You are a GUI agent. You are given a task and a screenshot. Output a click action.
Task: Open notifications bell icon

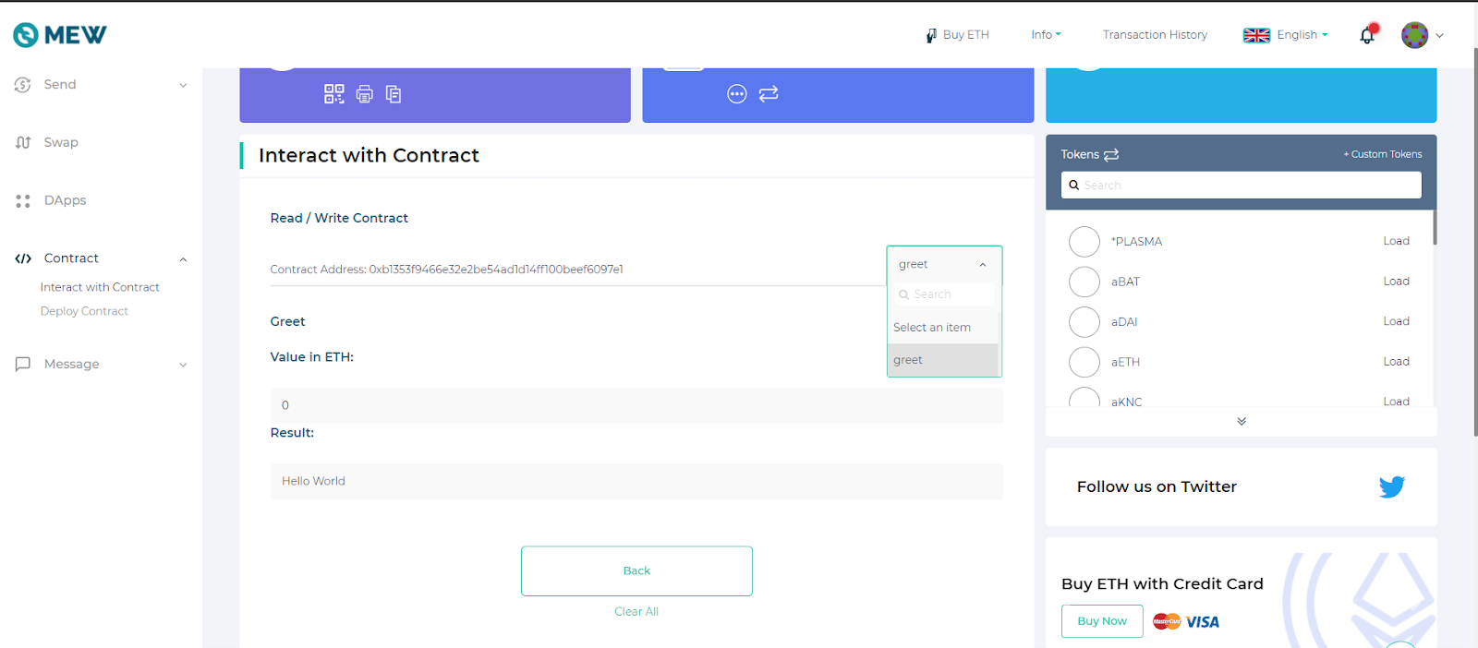[x=1367, y=35]
